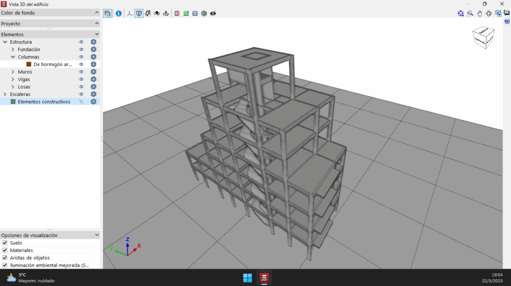The width and height of the screenshot is (511, 286).
Task: Open the book manual icon
Action: coord(507,12)
